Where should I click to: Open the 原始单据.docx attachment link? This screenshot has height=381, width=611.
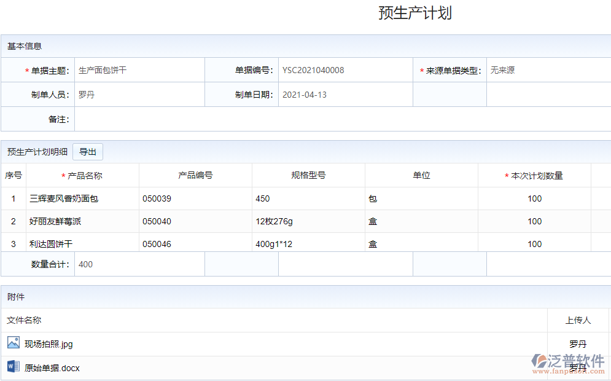click(x=49, y=367)
